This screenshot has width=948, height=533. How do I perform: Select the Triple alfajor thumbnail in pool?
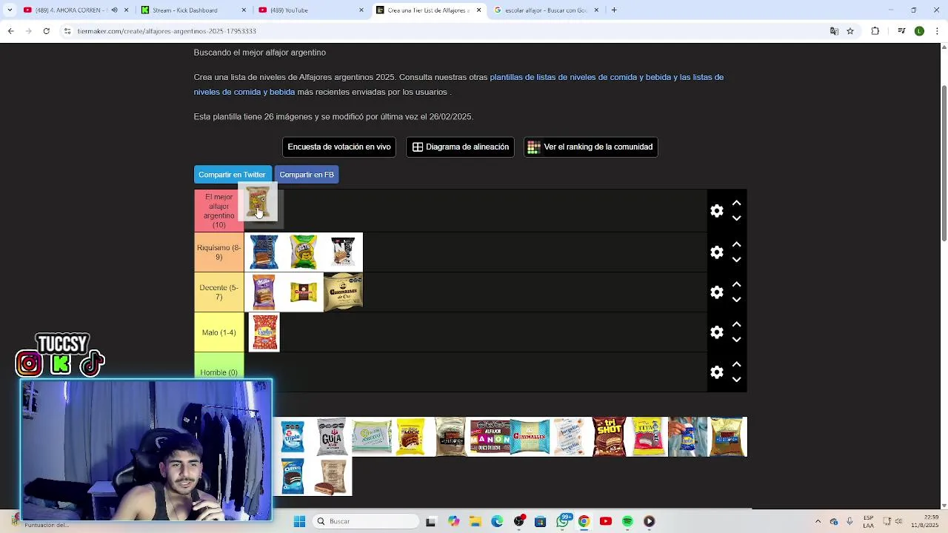click(293, 437)
